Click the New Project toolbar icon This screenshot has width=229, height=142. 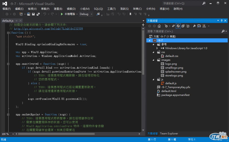pyautogui.click(x=21, y=14)
